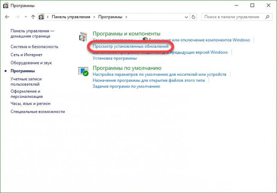The image size is (277, 193).
Task: Click the Control Panel icon in address bar
Action: click(x=41, y=17)
